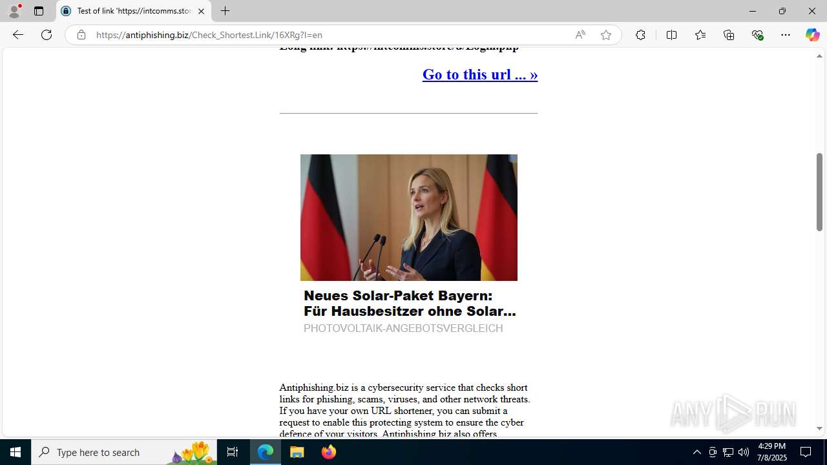
Task: Open the Favorites list icon
Action: (700, 35)
